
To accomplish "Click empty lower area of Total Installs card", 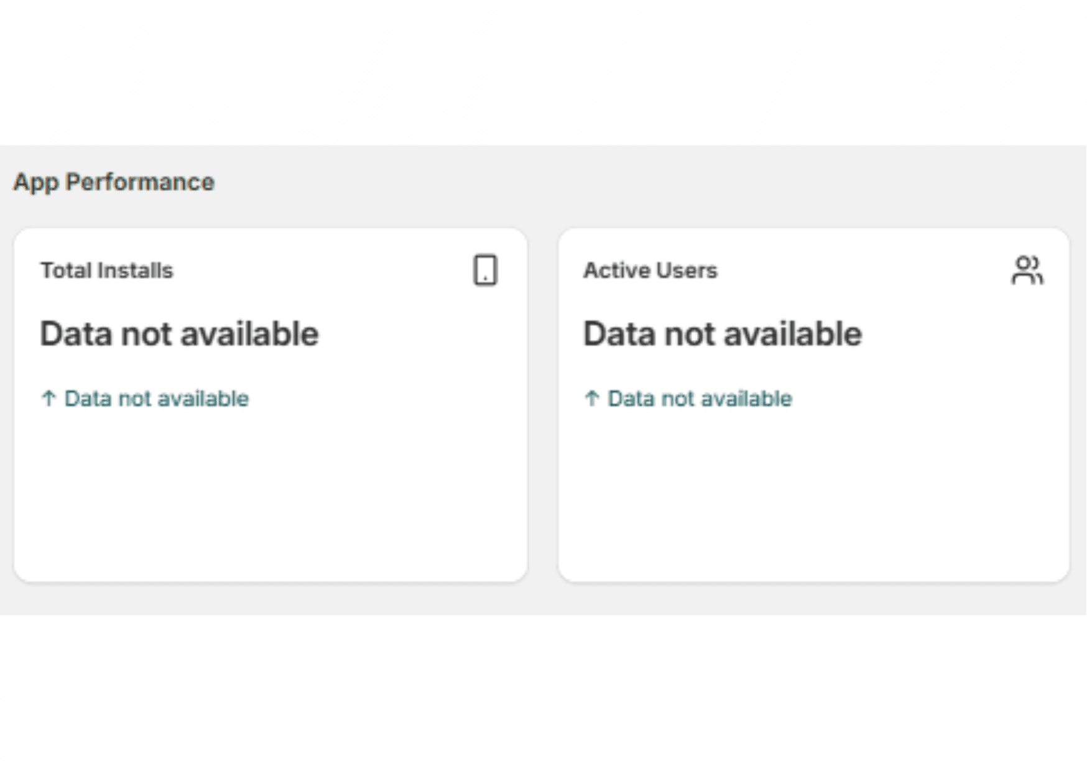I will (x=271, y=497).
